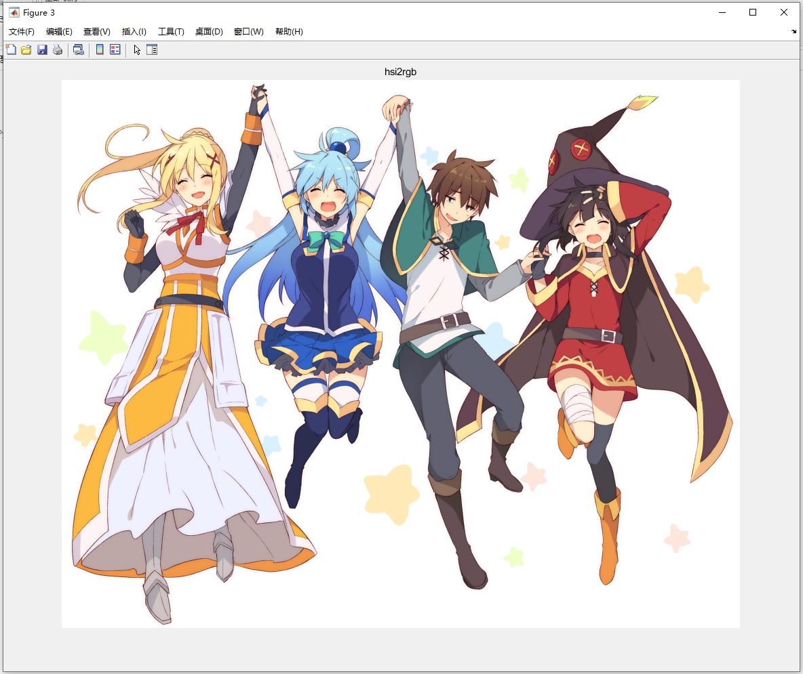
Task: Open the 查看(V) menu
Action: coord(97,32)
